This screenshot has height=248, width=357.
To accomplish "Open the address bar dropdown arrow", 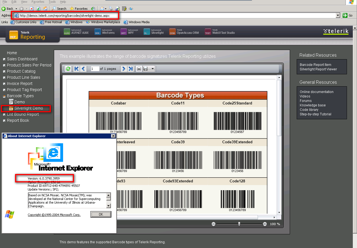I will (338, 16).
